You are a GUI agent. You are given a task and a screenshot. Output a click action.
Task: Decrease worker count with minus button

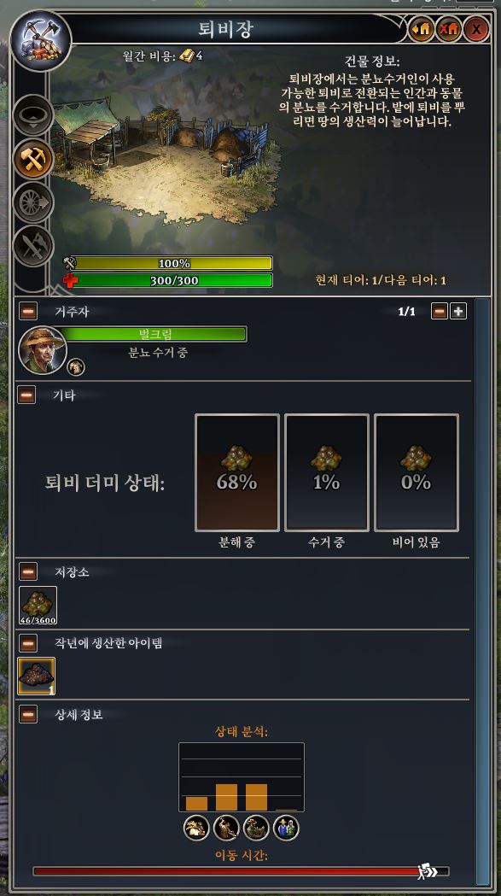[440, 312]
